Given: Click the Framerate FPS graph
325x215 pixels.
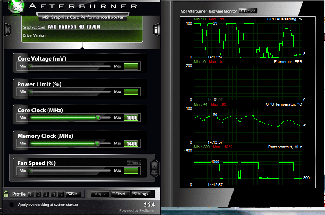Looking at the screenshot, I should click(248, 83).
